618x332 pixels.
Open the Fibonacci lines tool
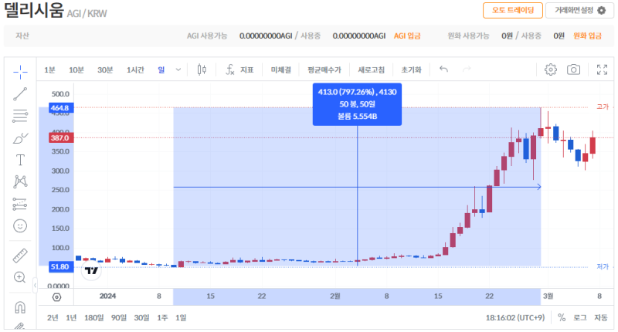(20, 116)
